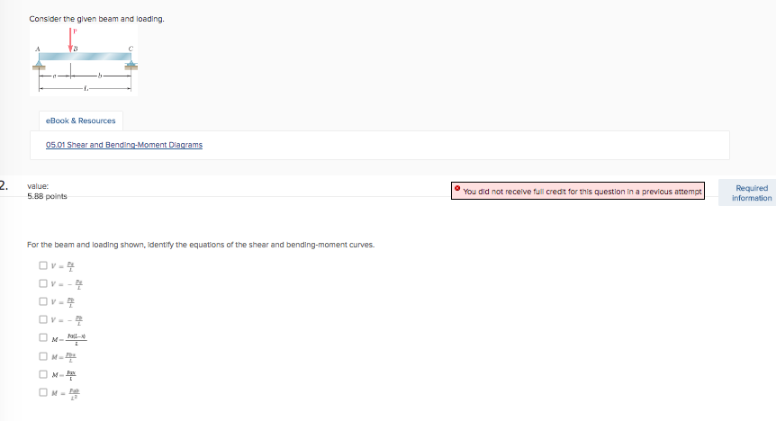The width and height of the screenshot is (776, 421).
Task: Click the 'Consider the given beam and loading.' text
Action: (x=96, y=19)
